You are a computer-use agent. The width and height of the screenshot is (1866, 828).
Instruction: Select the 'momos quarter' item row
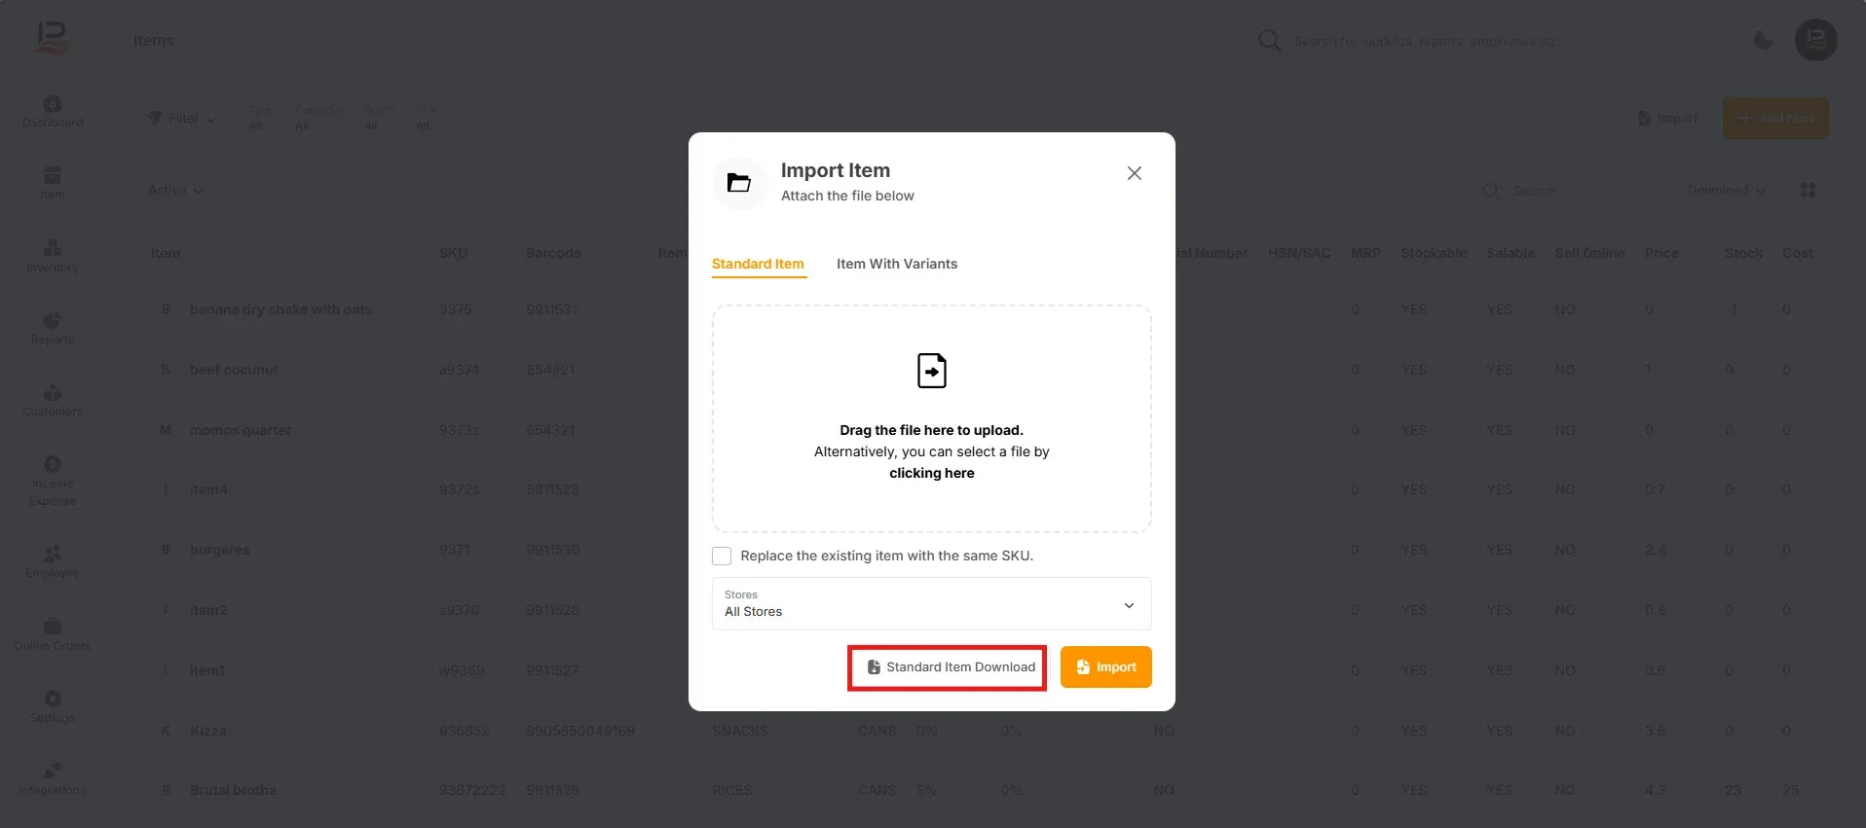click(241, 430)
